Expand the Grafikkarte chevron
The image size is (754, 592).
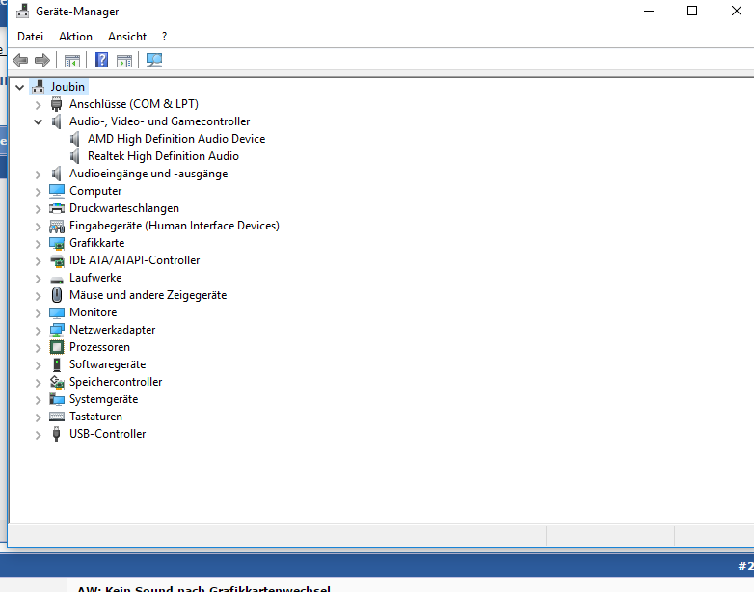[x=38, y=243]
